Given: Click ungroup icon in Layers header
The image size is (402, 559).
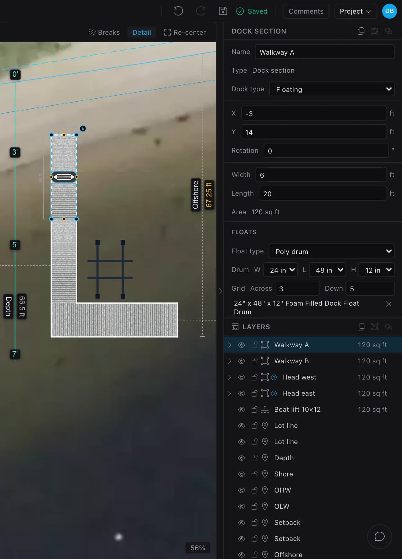Looking at the screenshot, I should point(388,327).
